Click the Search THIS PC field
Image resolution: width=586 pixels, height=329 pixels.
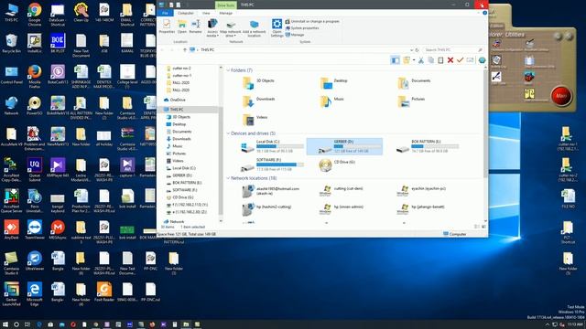452,49
